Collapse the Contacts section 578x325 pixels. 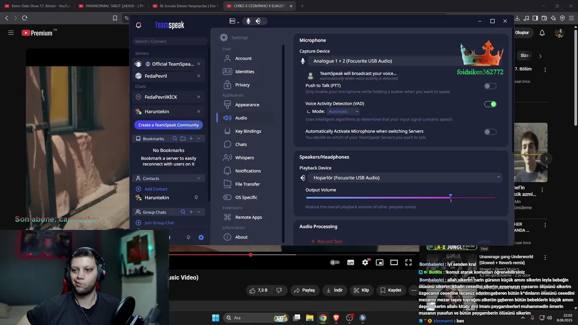click(x=199, y=178)
